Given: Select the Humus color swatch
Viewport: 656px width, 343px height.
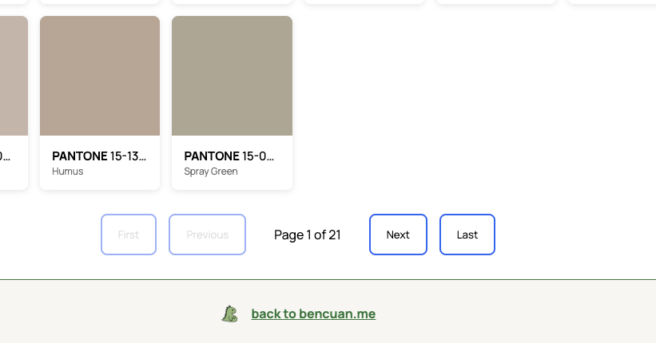Looking at the screenshot, I should [x=100, y=76].
